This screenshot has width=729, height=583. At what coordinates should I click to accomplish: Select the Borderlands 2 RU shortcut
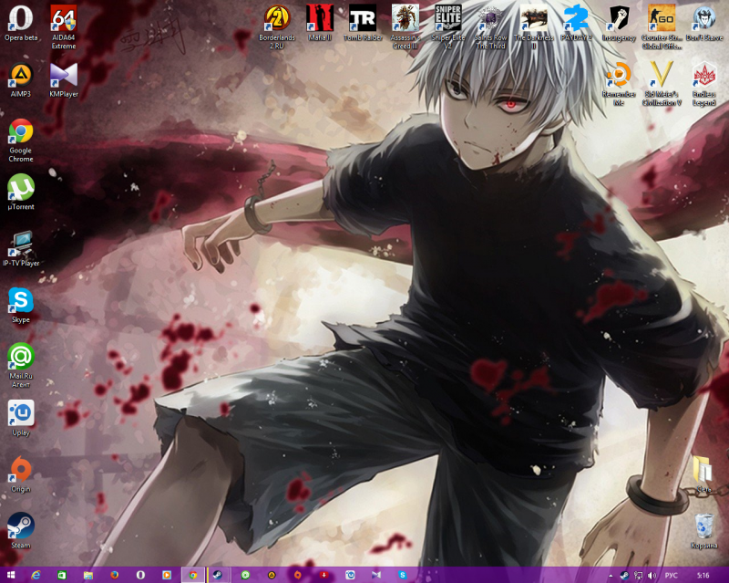[x=277, y=27]
